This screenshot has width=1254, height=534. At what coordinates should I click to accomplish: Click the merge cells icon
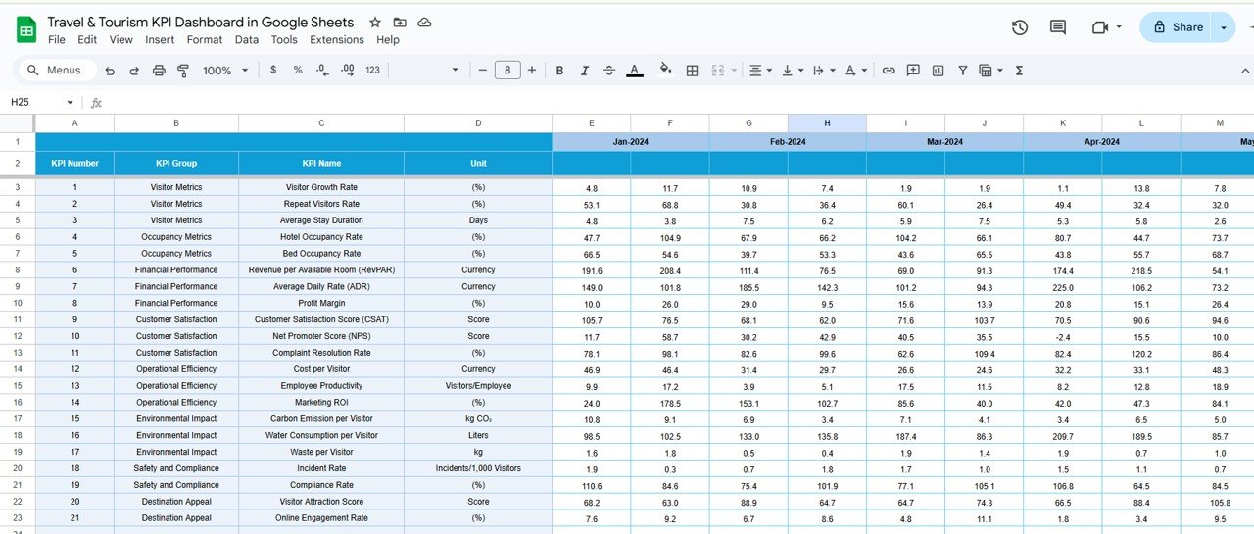point(717,71)
